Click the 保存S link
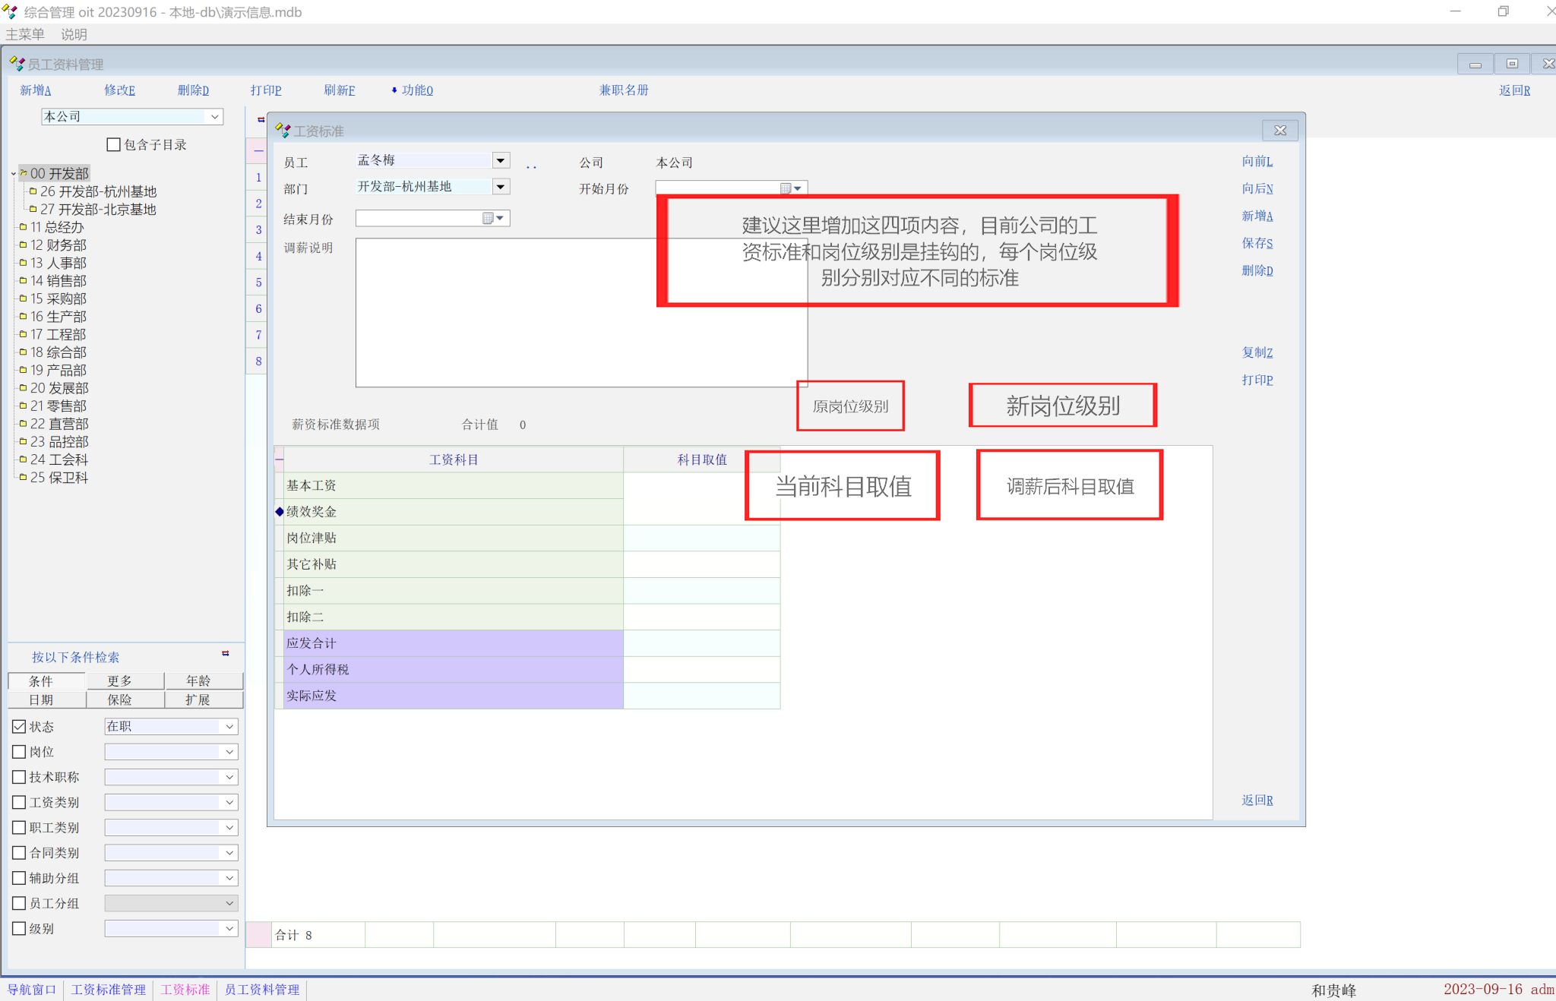The width and height of the screenshot is (1556, 1001). (x=1257, y=243)
